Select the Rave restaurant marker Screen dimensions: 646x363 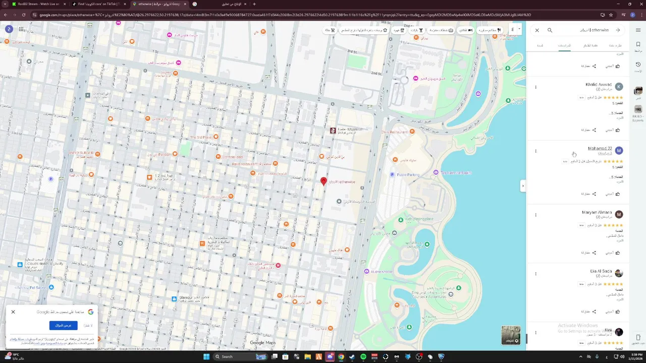275,164
